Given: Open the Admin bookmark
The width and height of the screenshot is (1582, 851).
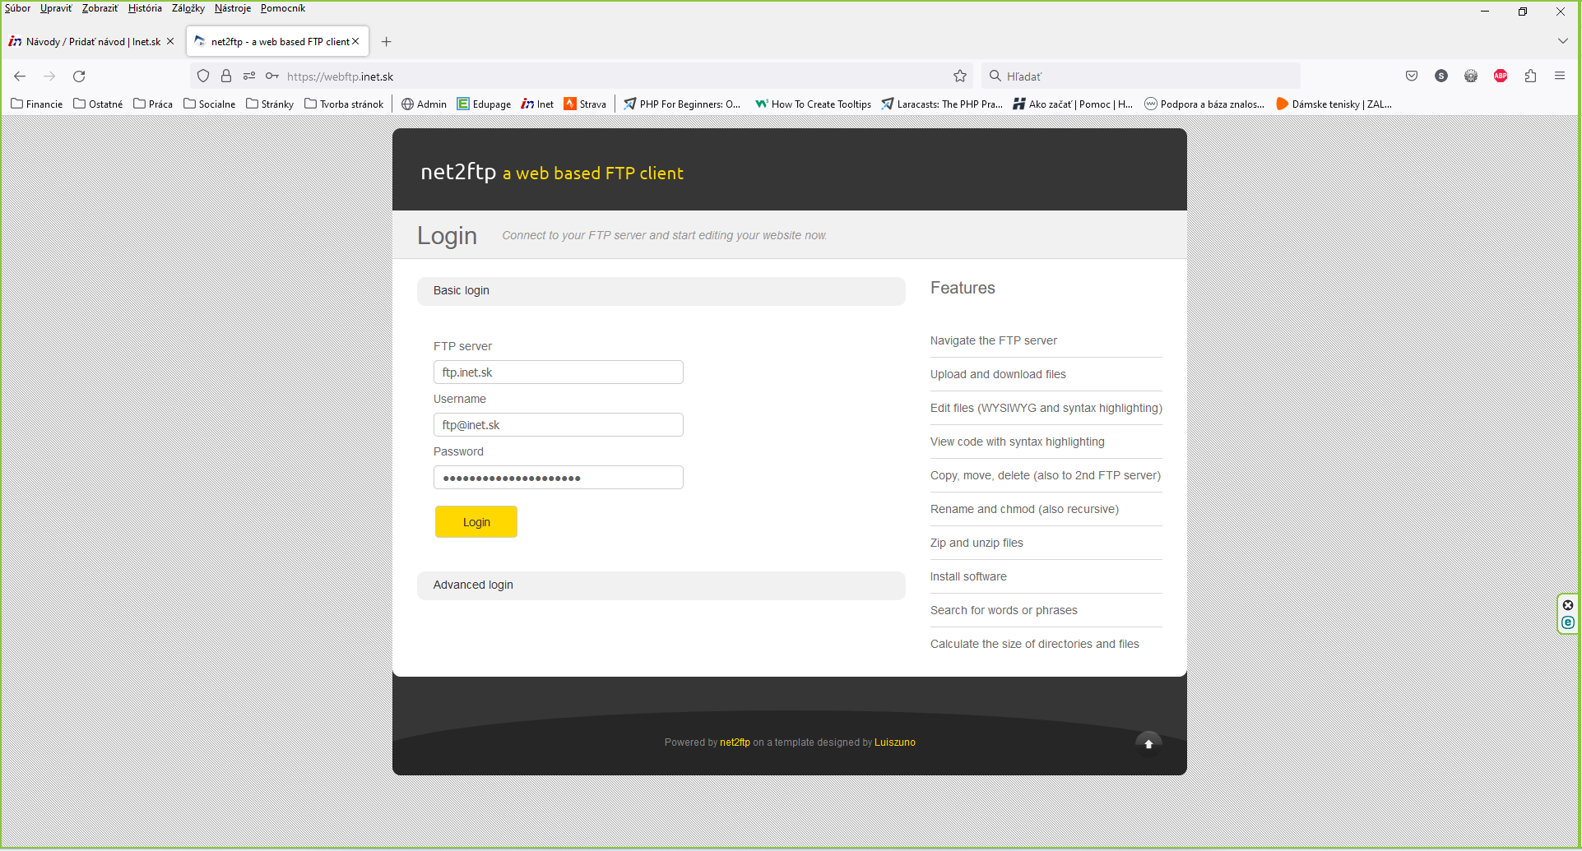Looking at the screenshot, I should pos(424,104).
